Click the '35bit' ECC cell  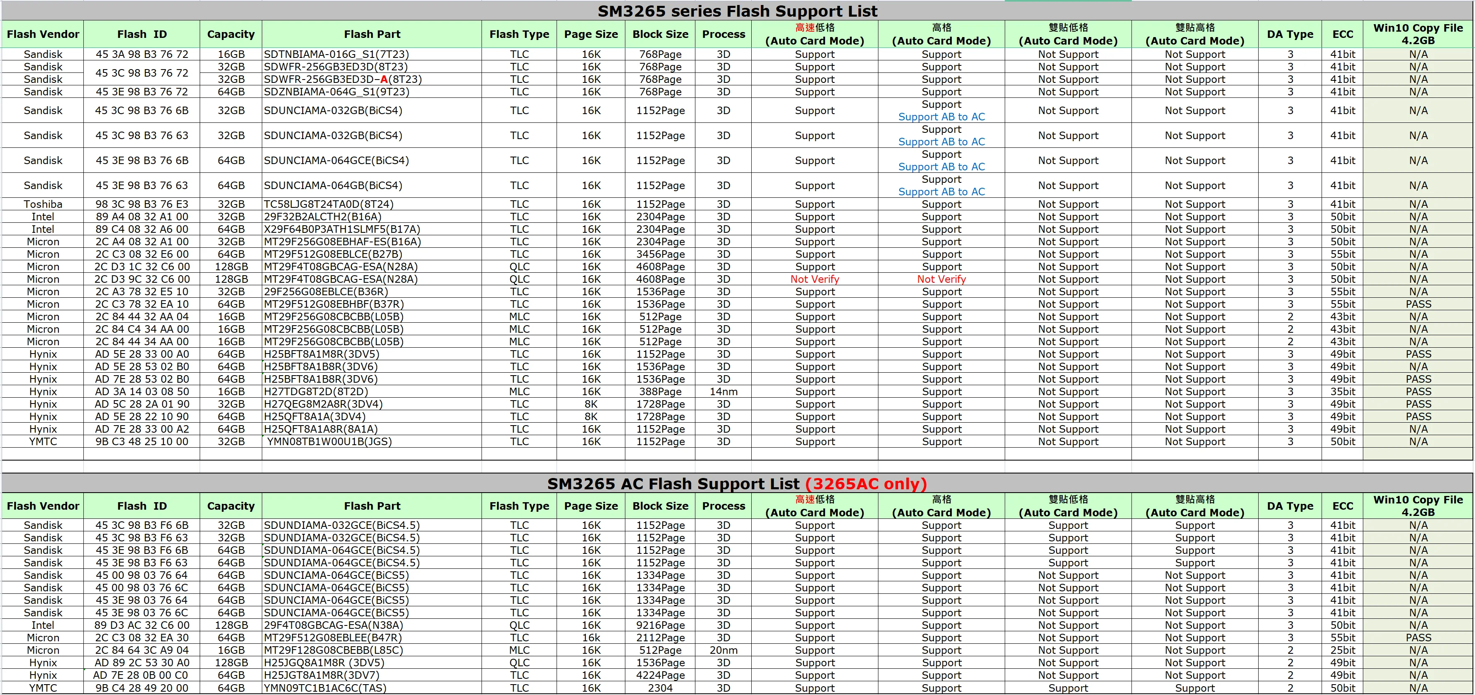point(1343,392)
